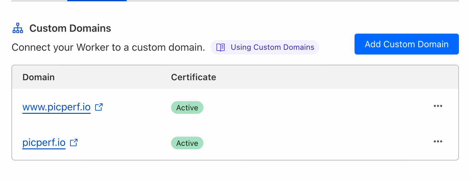Click the network hierarchy icon beside Custom Domains
Image resolution: width=471 pixels, height=182 pixels.
(18, 28)
